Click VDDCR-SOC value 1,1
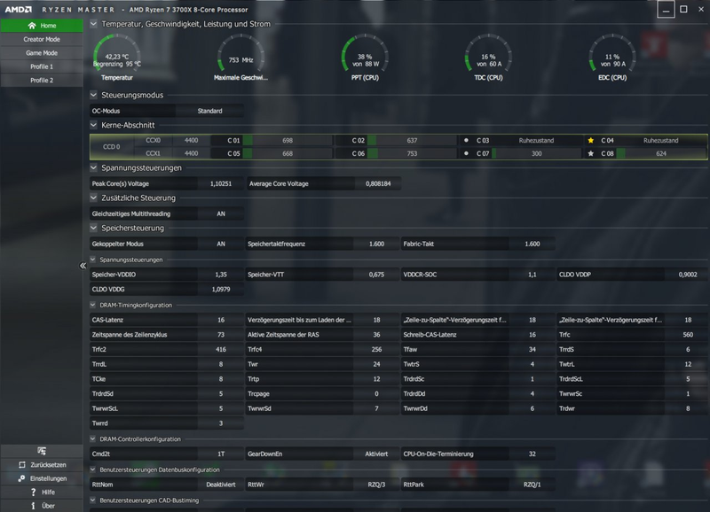This screenshot has height=512, width=710. click(x=532, y=275)
